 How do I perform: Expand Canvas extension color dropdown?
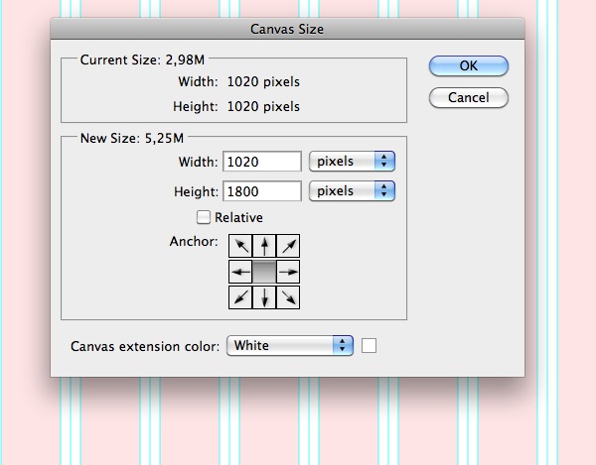290,346
